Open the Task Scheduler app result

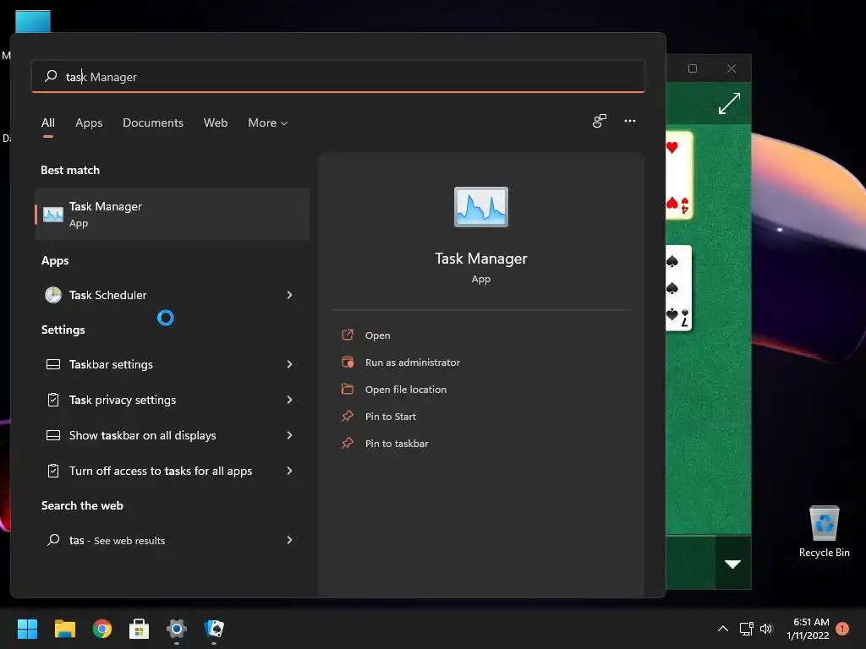(172, 295)
